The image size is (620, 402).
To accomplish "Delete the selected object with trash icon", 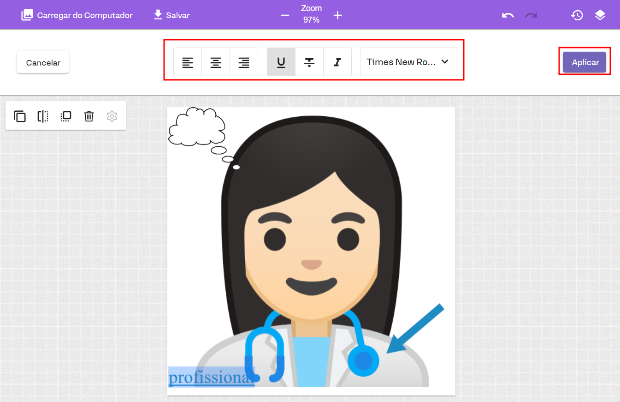I will (x=89, y=116).
